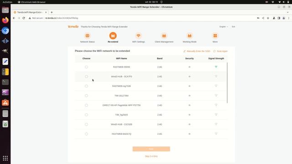The width and height of the screenshot is (292, 164).
Task: Bookmark the page with the star icon
Action: point(268,18)
